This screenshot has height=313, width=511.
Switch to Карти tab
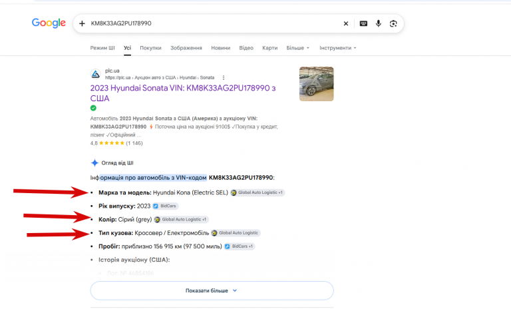pyautogui.click(x=270, y=48)
